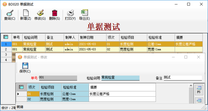The height and width of the screenshot is (111, 208).
Task: Click 02 项次 cell in dialog grid
Action: coord(33,99)
